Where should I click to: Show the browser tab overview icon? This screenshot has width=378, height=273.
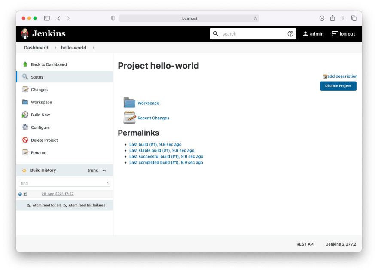pyautogui.click(x=354, y=18)
